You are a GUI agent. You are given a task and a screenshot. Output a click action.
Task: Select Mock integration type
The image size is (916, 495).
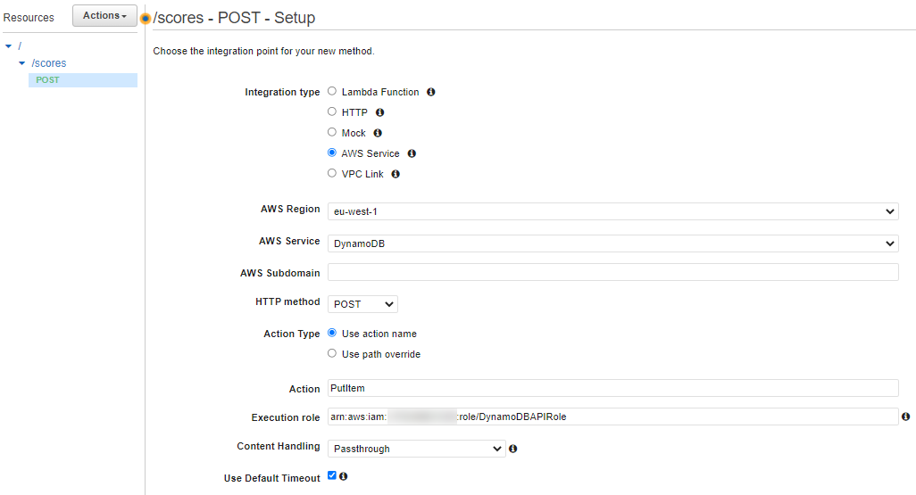pos(332,132)
